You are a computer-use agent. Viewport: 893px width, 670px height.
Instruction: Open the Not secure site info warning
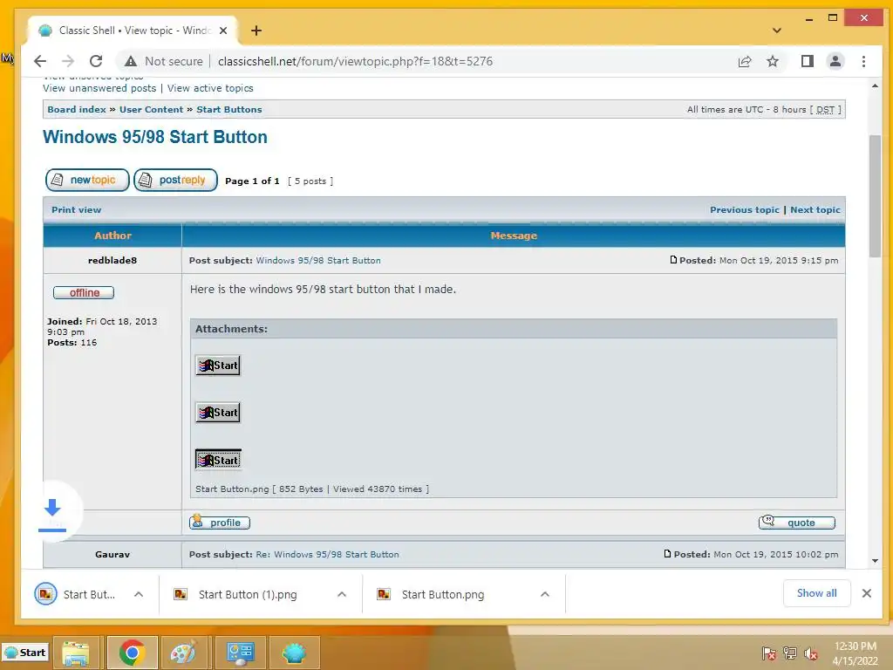coord(164,61)
